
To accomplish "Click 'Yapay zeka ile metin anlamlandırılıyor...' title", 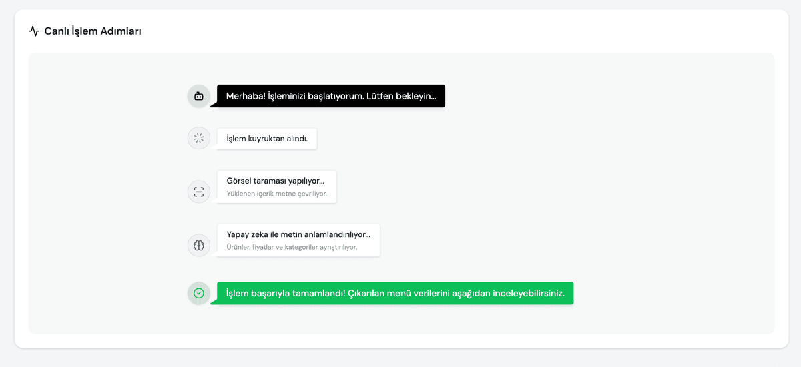I will point(298,234).
